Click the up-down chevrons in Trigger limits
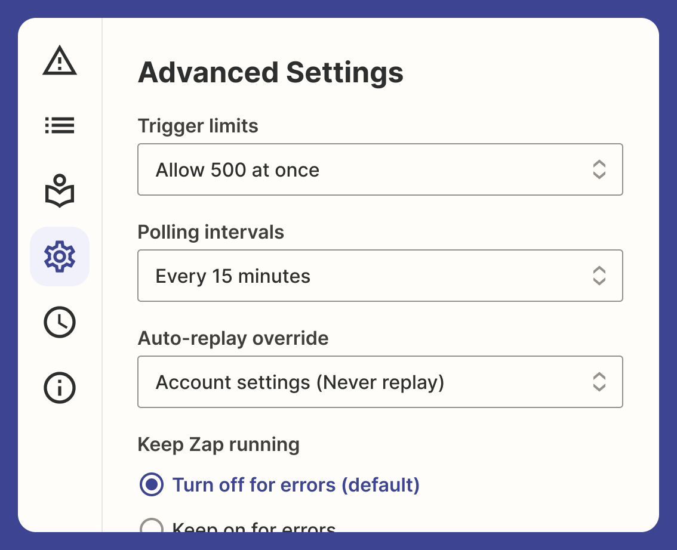 tap(599, 169)
